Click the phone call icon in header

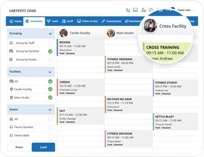[x=128, y=10]
